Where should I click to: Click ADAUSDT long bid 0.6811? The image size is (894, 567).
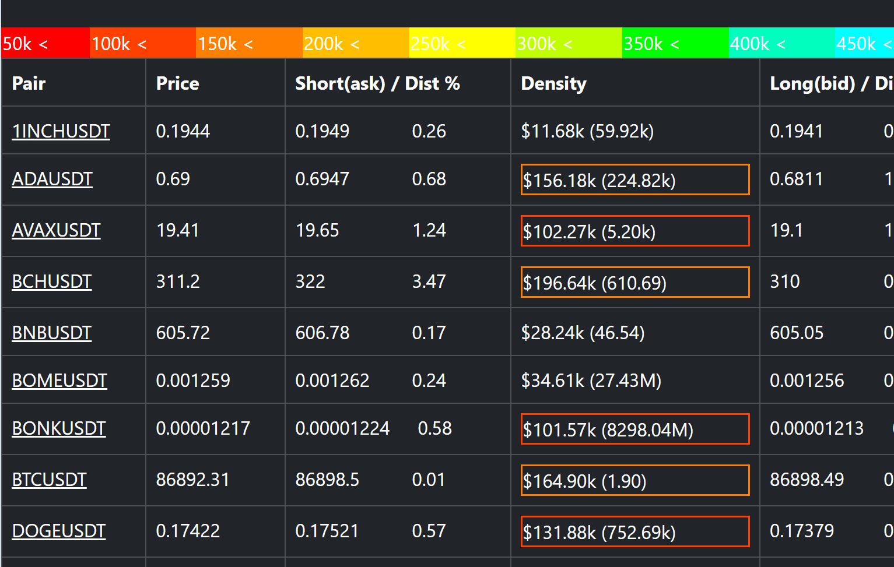click(797, 179)
